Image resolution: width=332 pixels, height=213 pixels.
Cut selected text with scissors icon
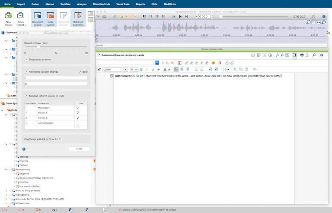(x=235, y=69)
